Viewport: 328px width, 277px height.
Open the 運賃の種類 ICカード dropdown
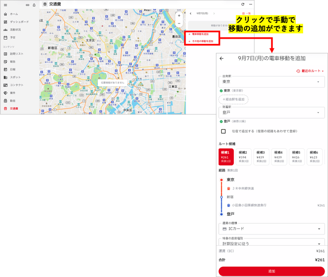[272, 229]
